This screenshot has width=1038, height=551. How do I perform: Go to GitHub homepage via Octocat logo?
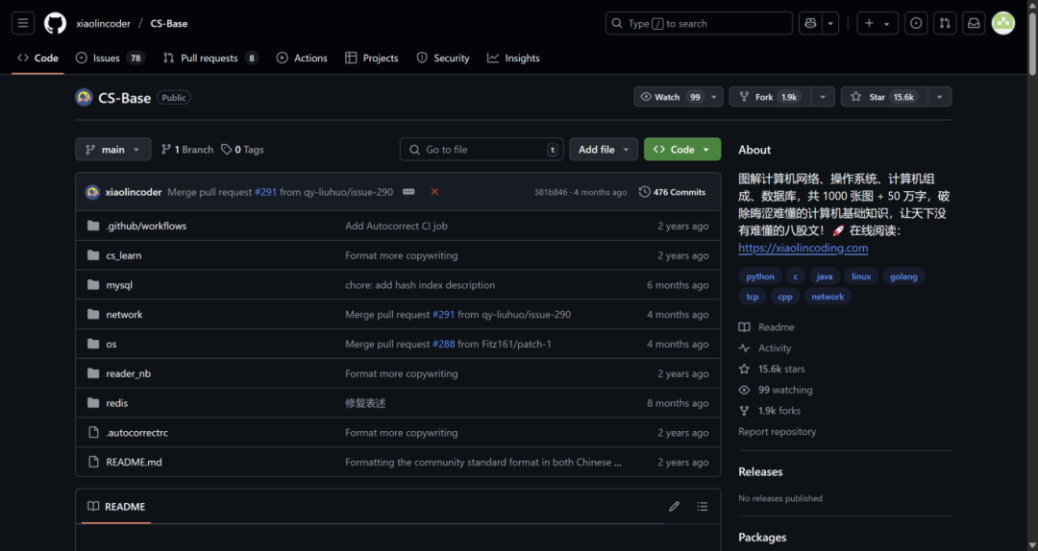click(x=55, y=23)
